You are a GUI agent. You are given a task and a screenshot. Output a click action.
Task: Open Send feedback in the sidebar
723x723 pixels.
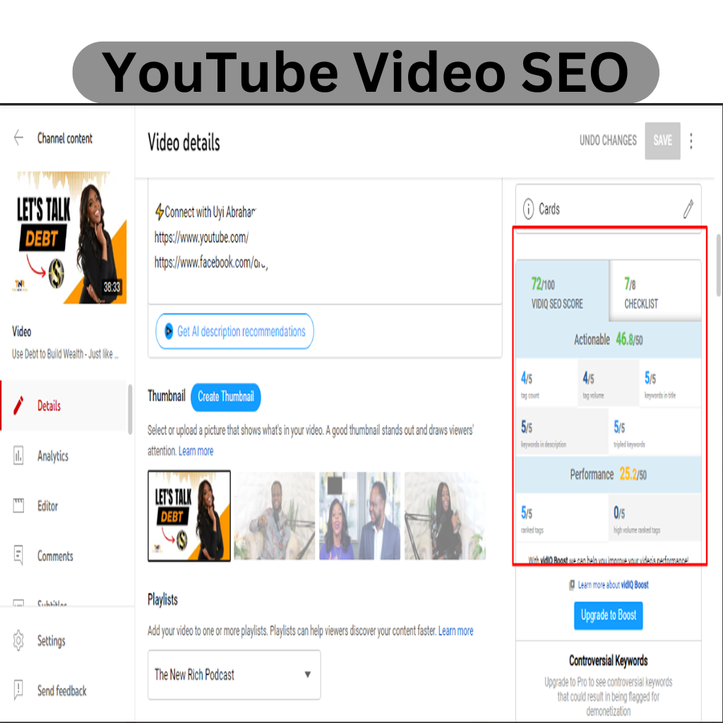coord(64,691)
